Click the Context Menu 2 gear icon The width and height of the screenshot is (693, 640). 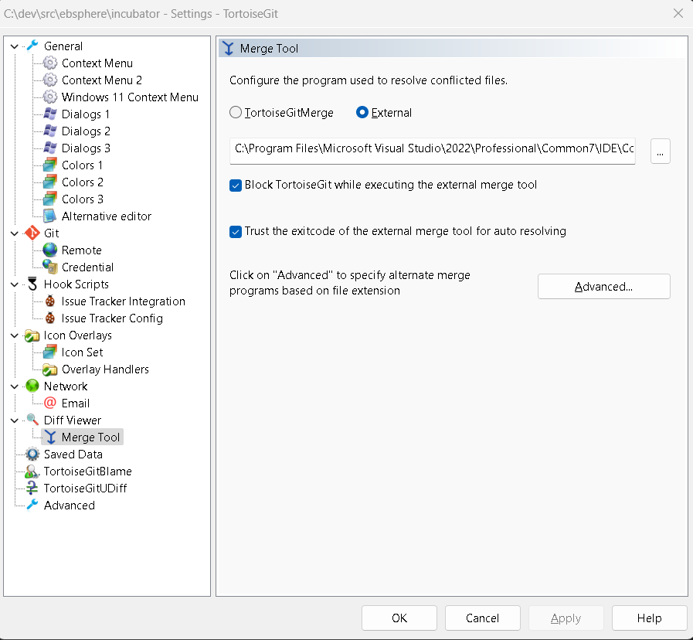(x=50, y=80)
